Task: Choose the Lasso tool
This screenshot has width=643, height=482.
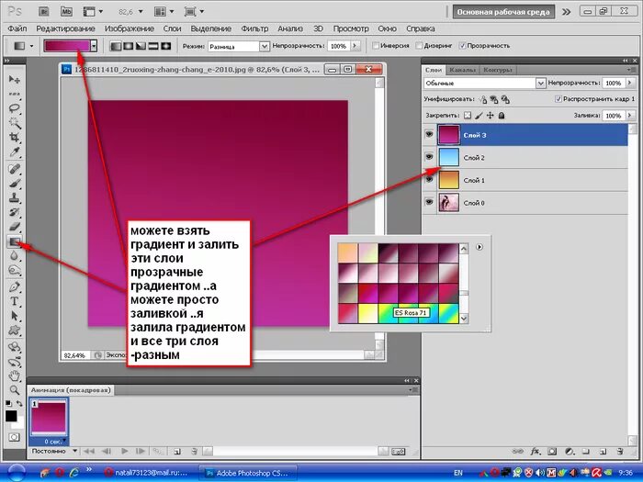Action: 15,108
